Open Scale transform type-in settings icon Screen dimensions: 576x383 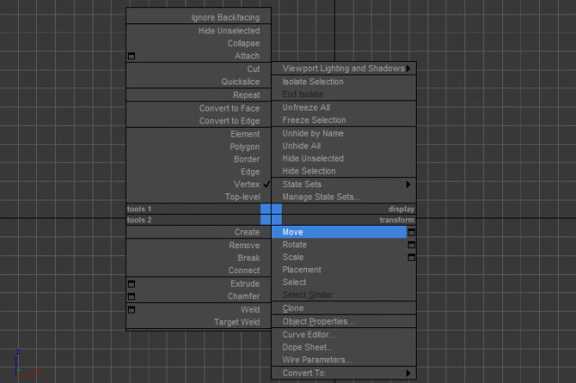(x=411, y=257)
